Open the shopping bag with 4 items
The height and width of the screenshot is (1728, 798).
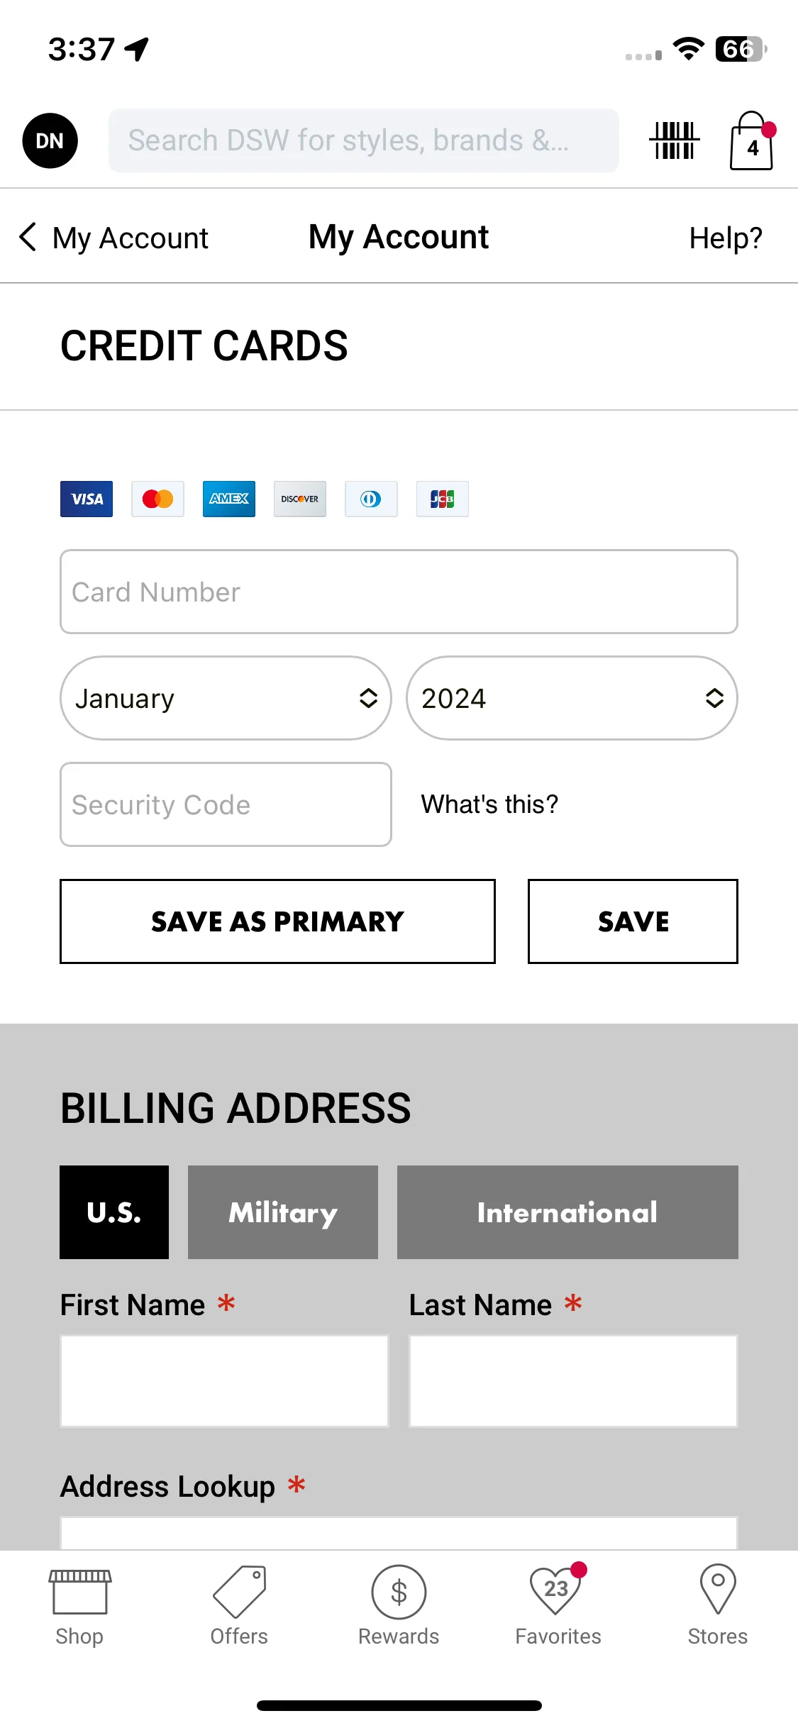753,140
